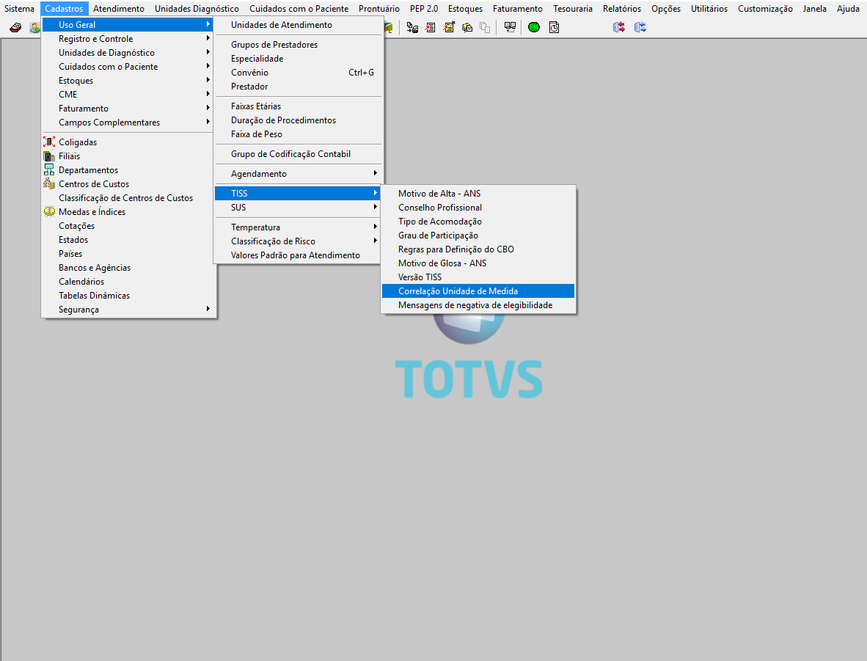
Task: Select Regras para Definição do CBO
Action: click(x=478, y=249)
